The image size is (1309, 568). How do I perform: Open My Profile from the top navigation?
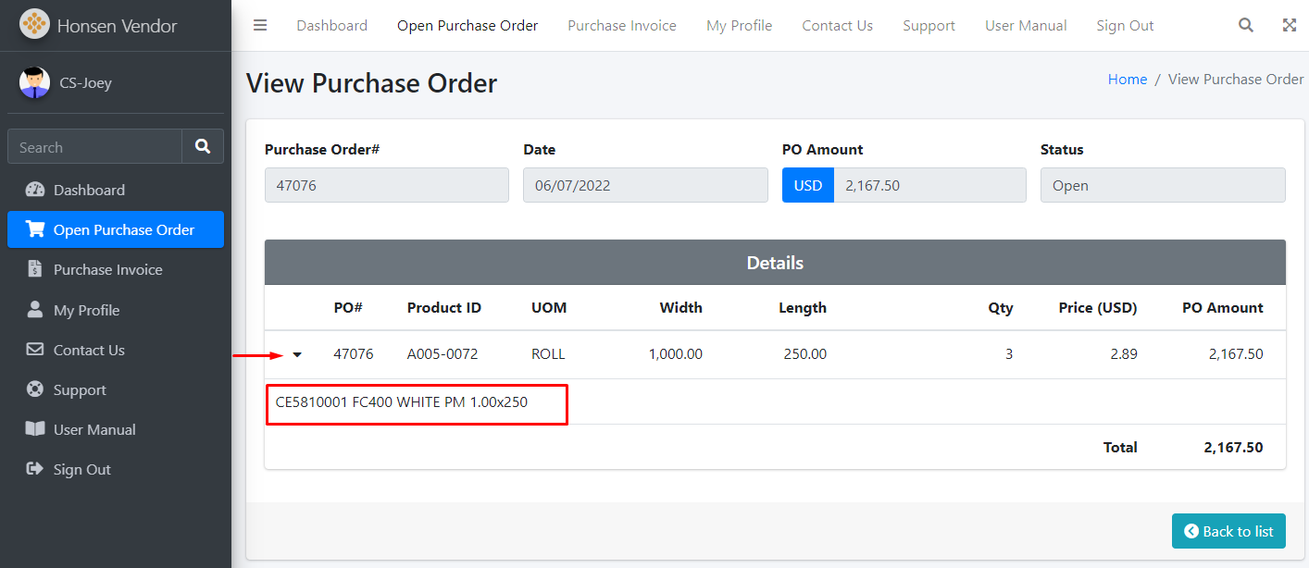pyautogui.click(x=739, y=26)
